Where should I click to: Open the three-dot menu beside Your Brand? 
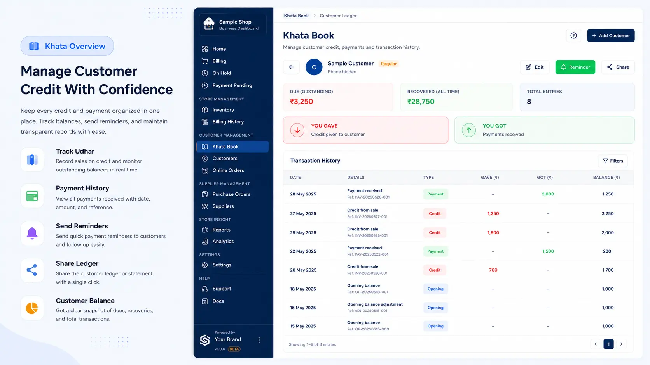259,340
